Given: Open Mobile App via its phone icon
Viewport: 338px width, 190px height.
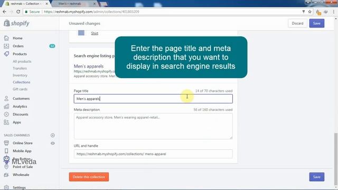Looking at the screenshot, I should pyautogui.click(x=6, y=151).
